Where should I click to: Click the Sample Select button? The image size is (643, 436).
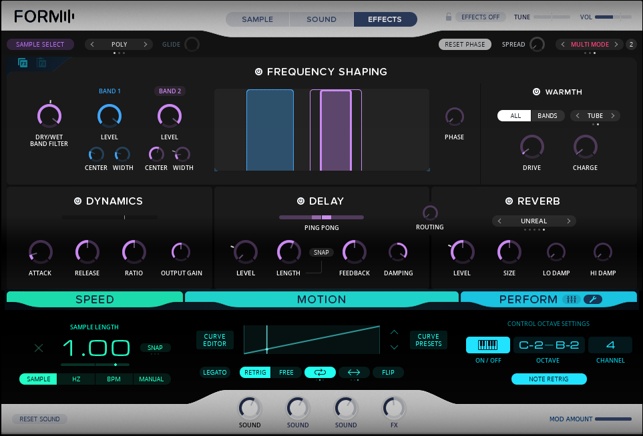40,44
